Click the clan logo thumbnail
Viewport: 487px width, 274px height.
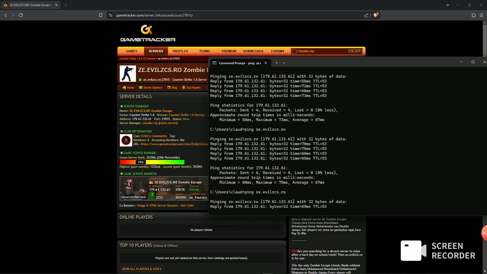coord(126,140)
